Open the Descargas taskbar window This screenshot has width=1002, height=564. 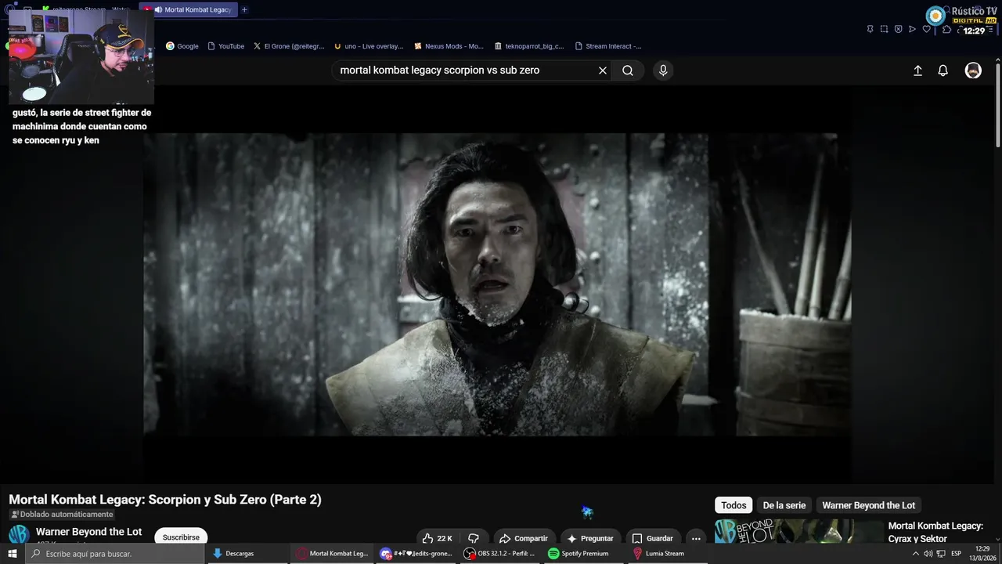click(247, 554)
